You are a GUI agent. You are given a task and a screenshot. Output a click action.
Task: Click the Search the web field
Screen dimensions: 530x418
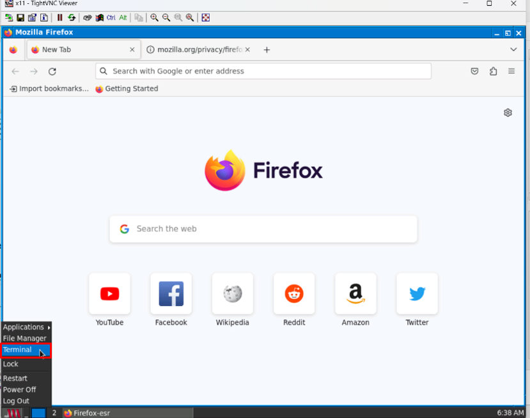[263, 229]
